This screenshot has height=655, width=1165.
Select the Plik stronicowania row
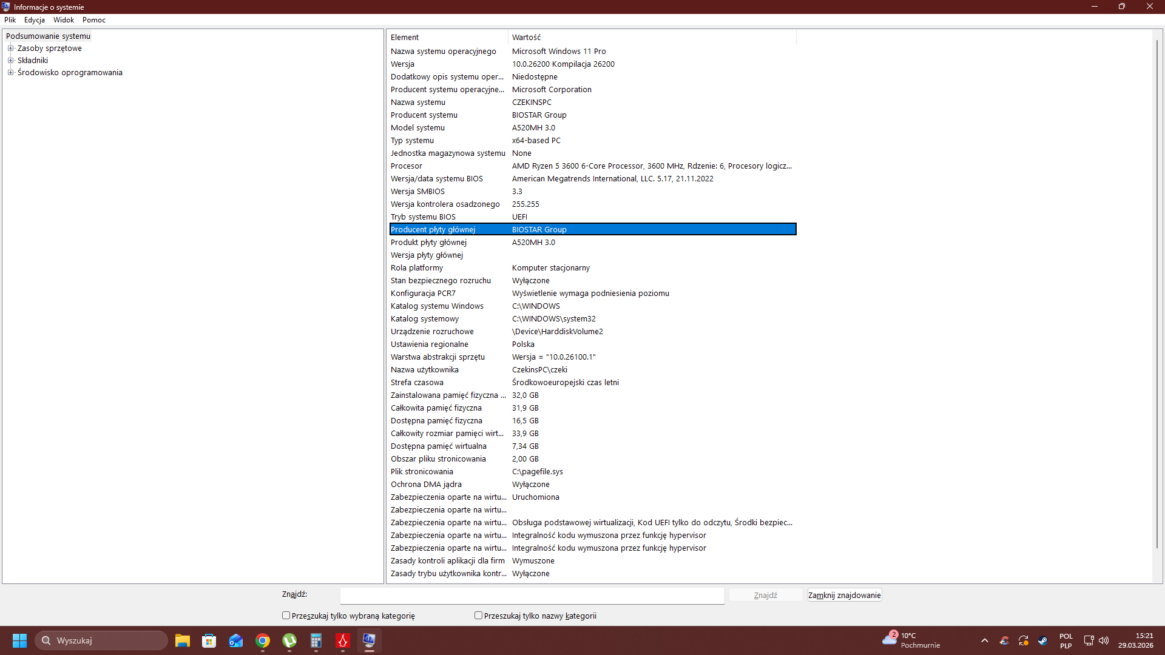pyautogui.click(x=593, y=472)
